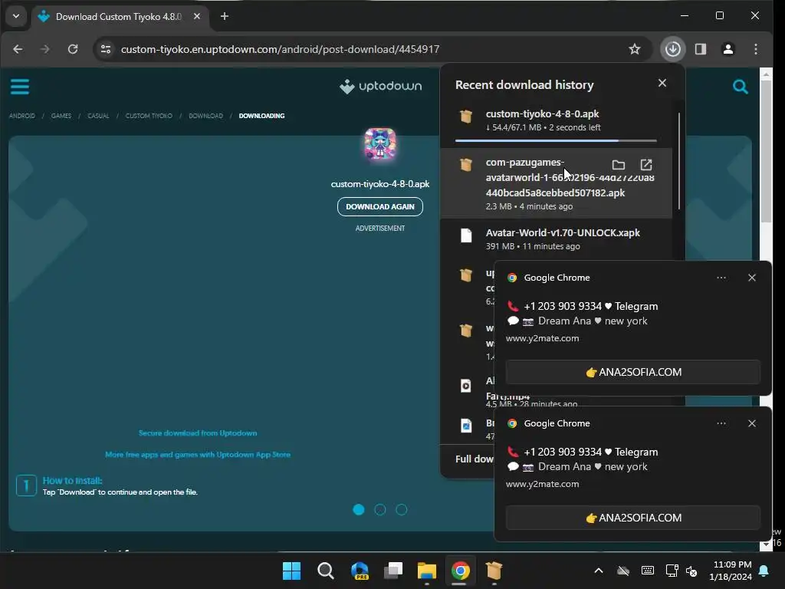Click the Custom Tiyoko app icon thumbnail
Screen dimensions: 785x589
(x=380, y=144)
